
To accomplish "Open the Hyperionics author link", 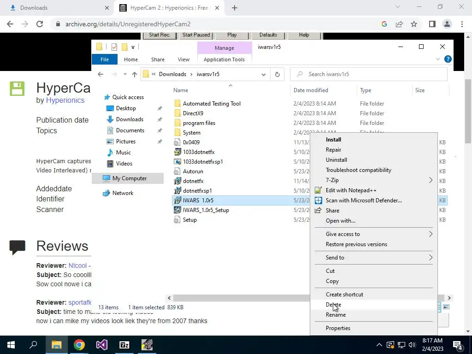I will (65, 100).
